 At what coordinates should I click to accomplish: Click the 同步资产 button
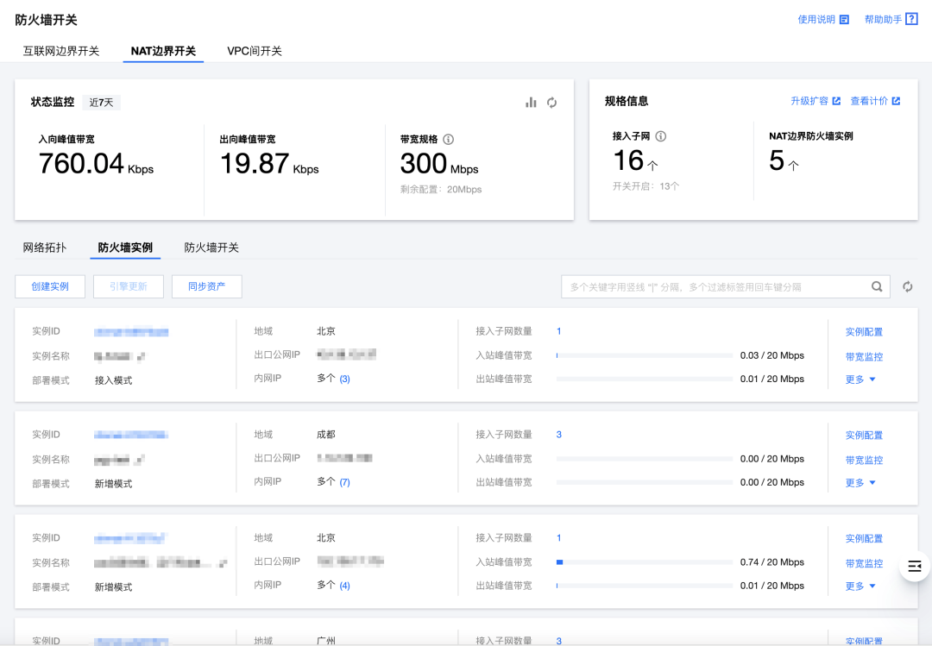(206, 286)
